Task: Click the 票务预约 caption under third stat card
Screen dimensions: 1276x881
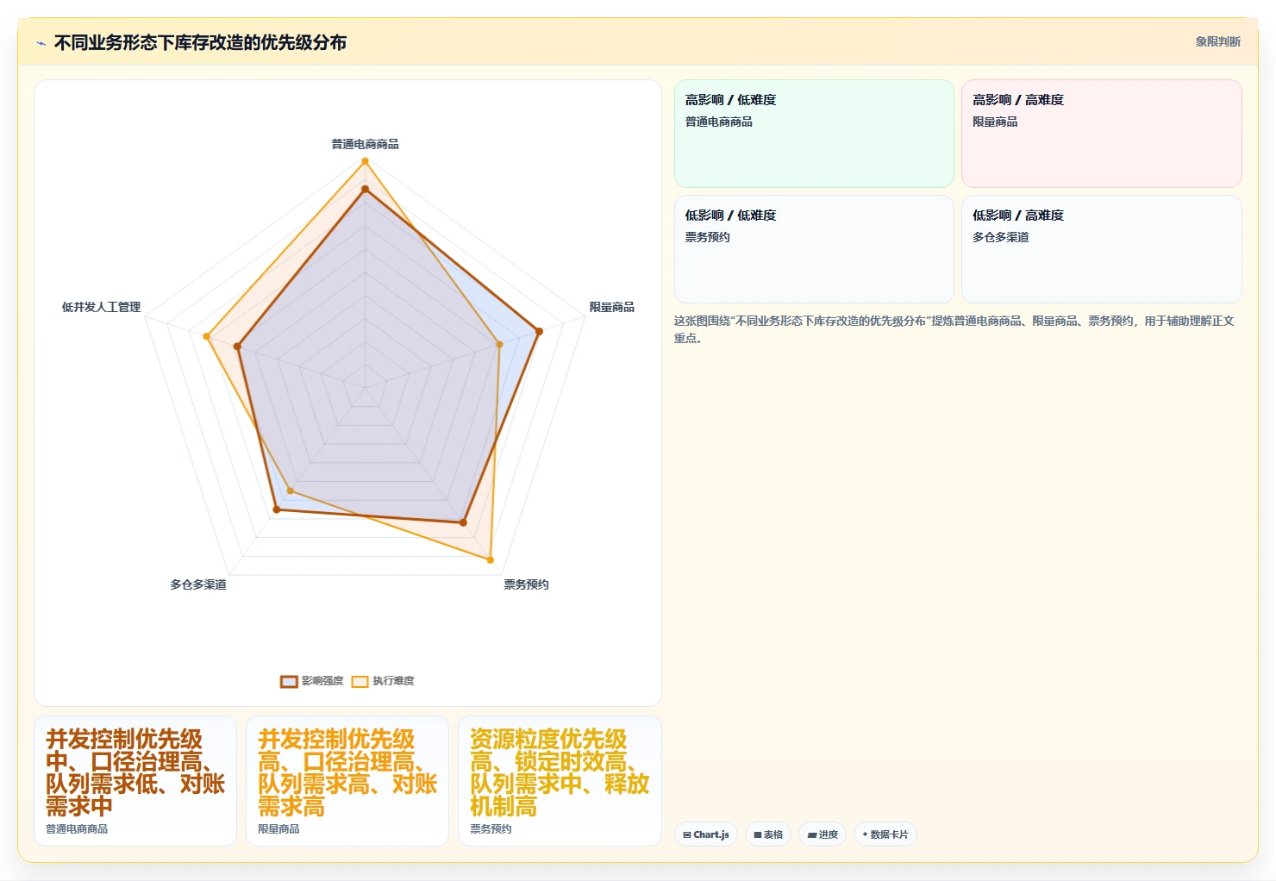Action: [x=491, y=828]
